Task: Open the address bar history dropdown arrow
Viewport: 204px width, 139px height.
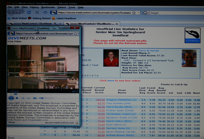Action: [x=138, y=13]
